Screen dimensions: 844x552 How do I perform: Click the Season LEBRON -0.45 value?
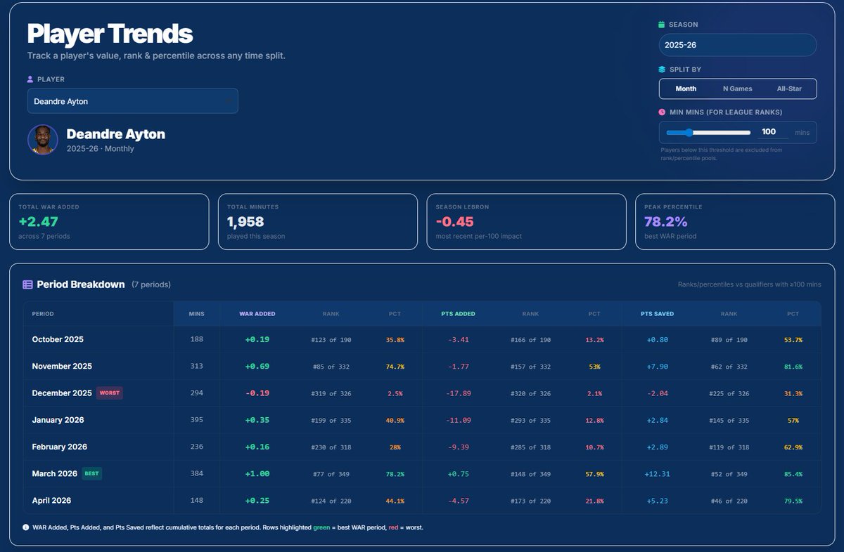tap(454, 221)
